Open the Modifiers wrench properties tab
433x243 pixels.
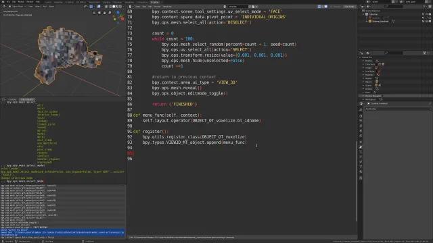[361, 147]
